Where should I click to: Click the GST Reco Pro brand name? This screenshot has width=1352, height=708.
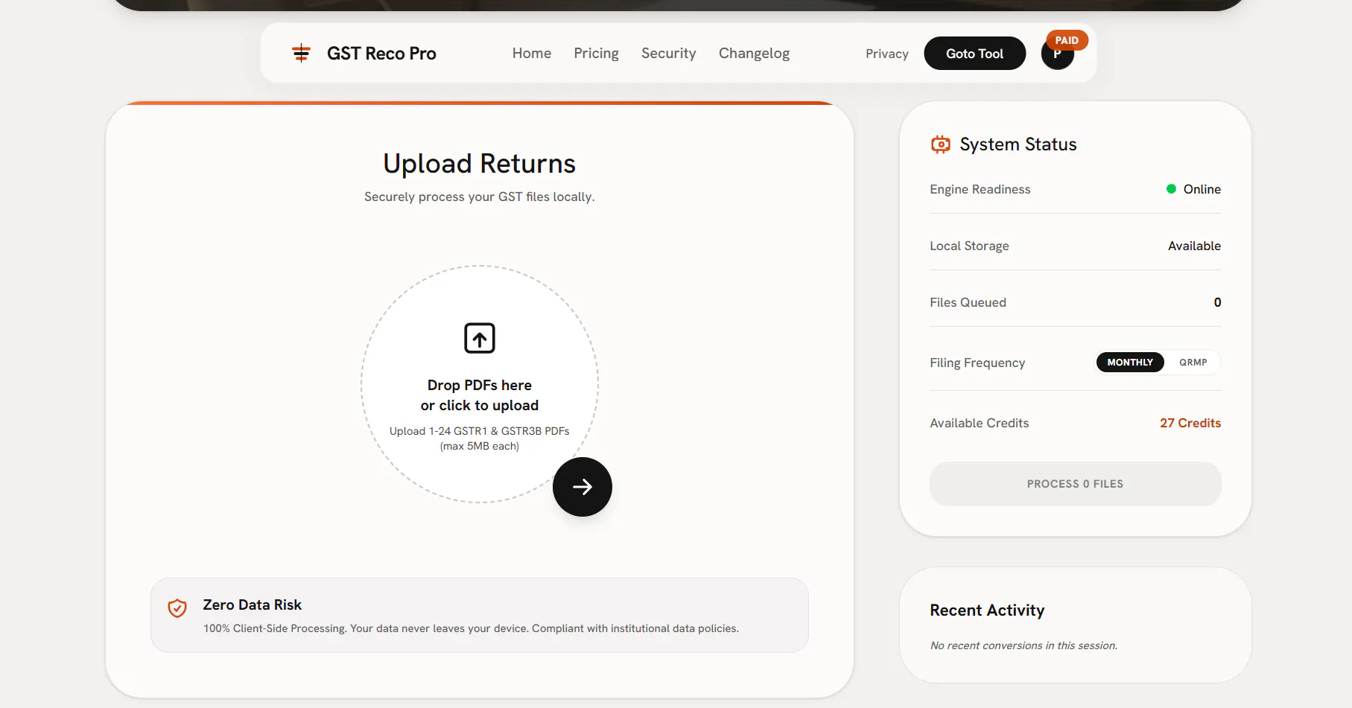click(x=381, y=54)
